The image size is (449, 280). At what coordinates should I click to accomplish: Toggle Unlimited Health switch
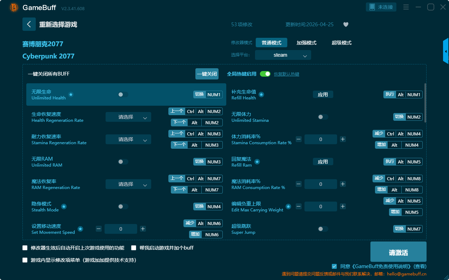(x=123, y=94)
